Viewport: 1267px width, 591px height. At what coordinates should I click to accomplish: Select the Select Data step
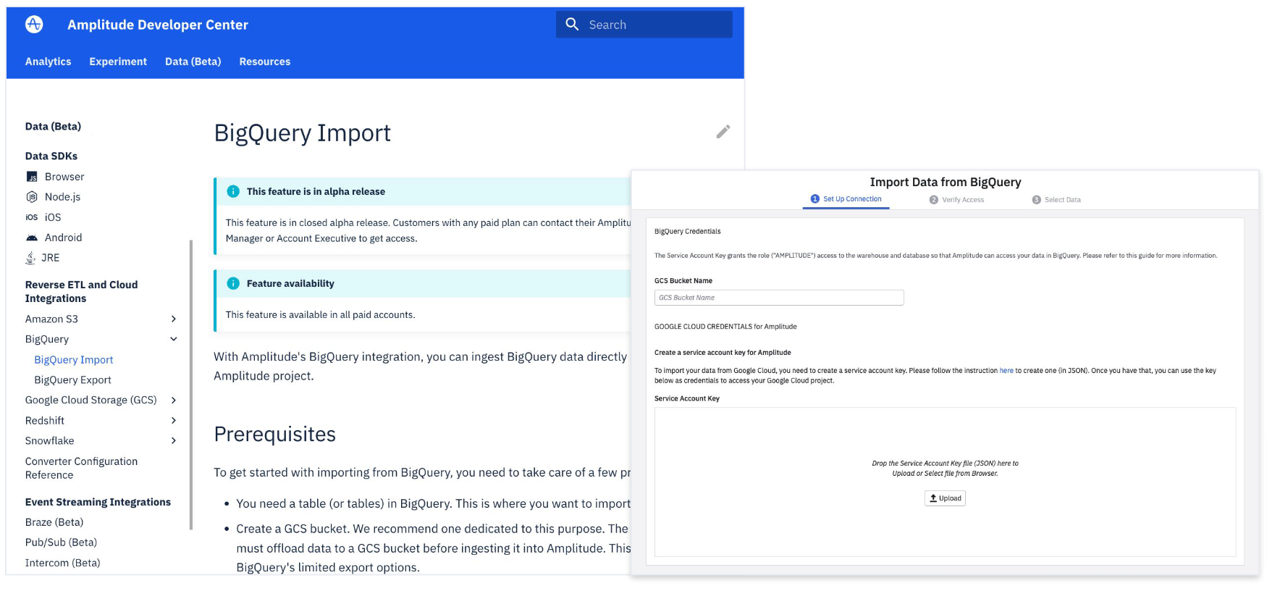click(1056, 200)
